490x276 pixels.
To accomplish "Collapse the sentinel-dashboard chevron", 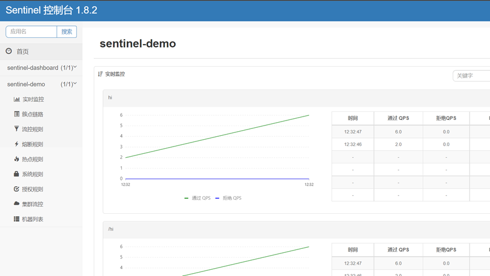I will tap(75, 67).
